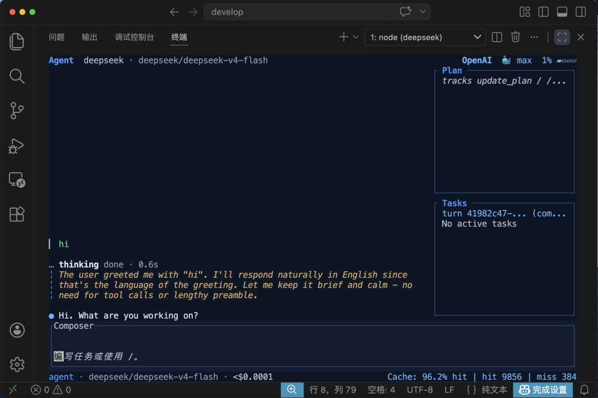Viewport: 598px width, 398px height.
Task: Click the 'develop' command center search box
Action: (x=299, y=12)
